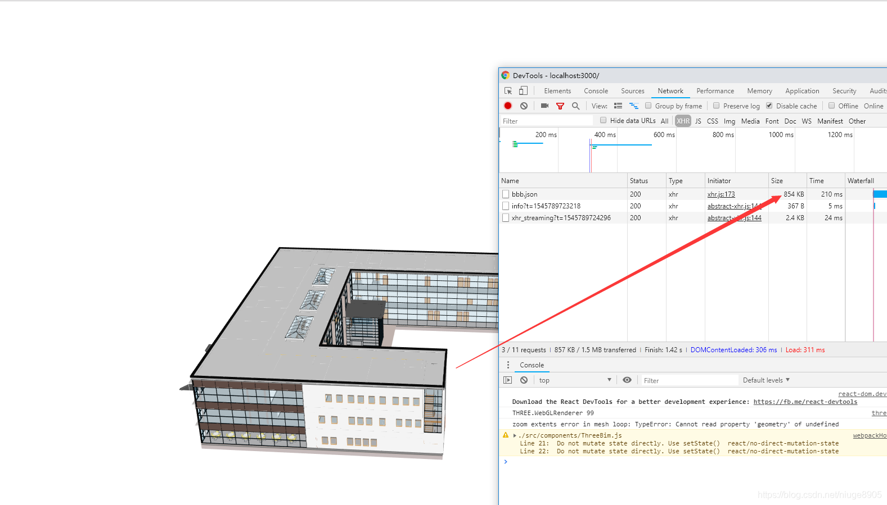887x505 pixels.
Task: Tick the bbb.json row checkbox
Action: (x=506, y=194)
